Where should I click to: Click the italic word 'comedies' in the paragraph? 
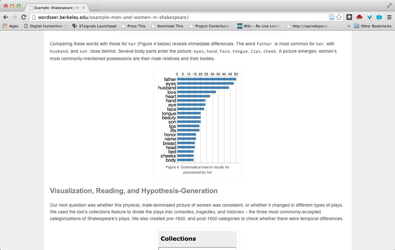(184, 212)
